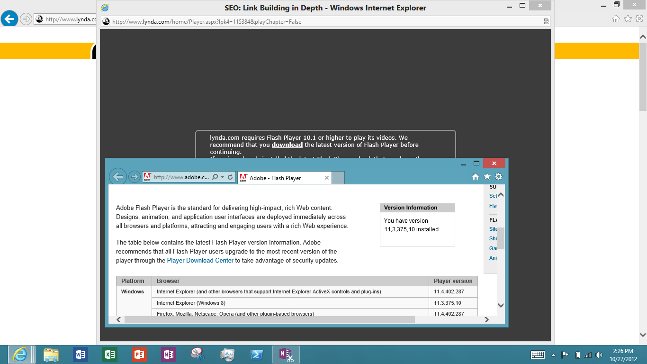
Task: Refresh the Adobe Flash Player page
Action: 230,177
